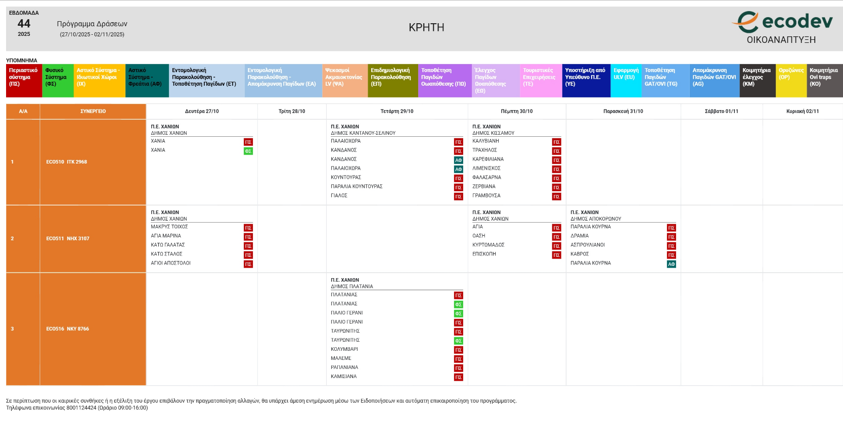Screen dimensions: 843x423
Task: Click the ΑΦ badge next to ΠΑΡΑΛΙΑ ΚΟΥΡΝΑ
Action: coord(671,264)
